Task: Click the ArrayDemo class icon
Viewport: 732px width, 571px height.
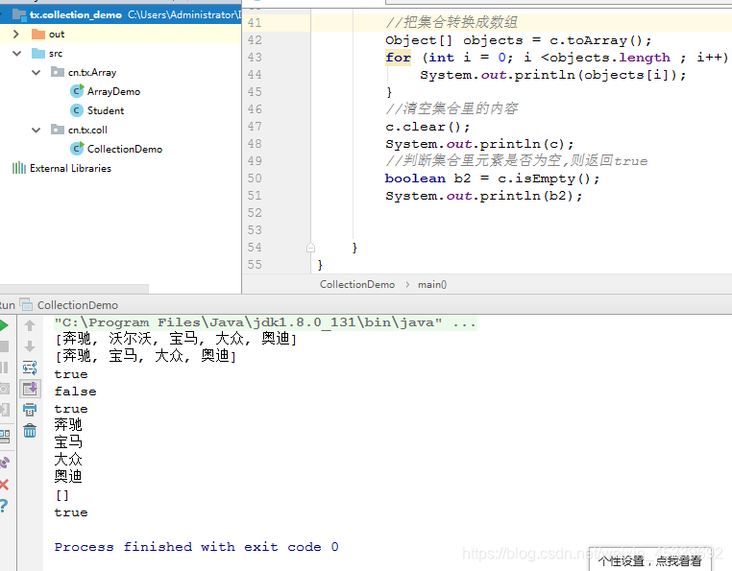Action: (x=77, y=91)
